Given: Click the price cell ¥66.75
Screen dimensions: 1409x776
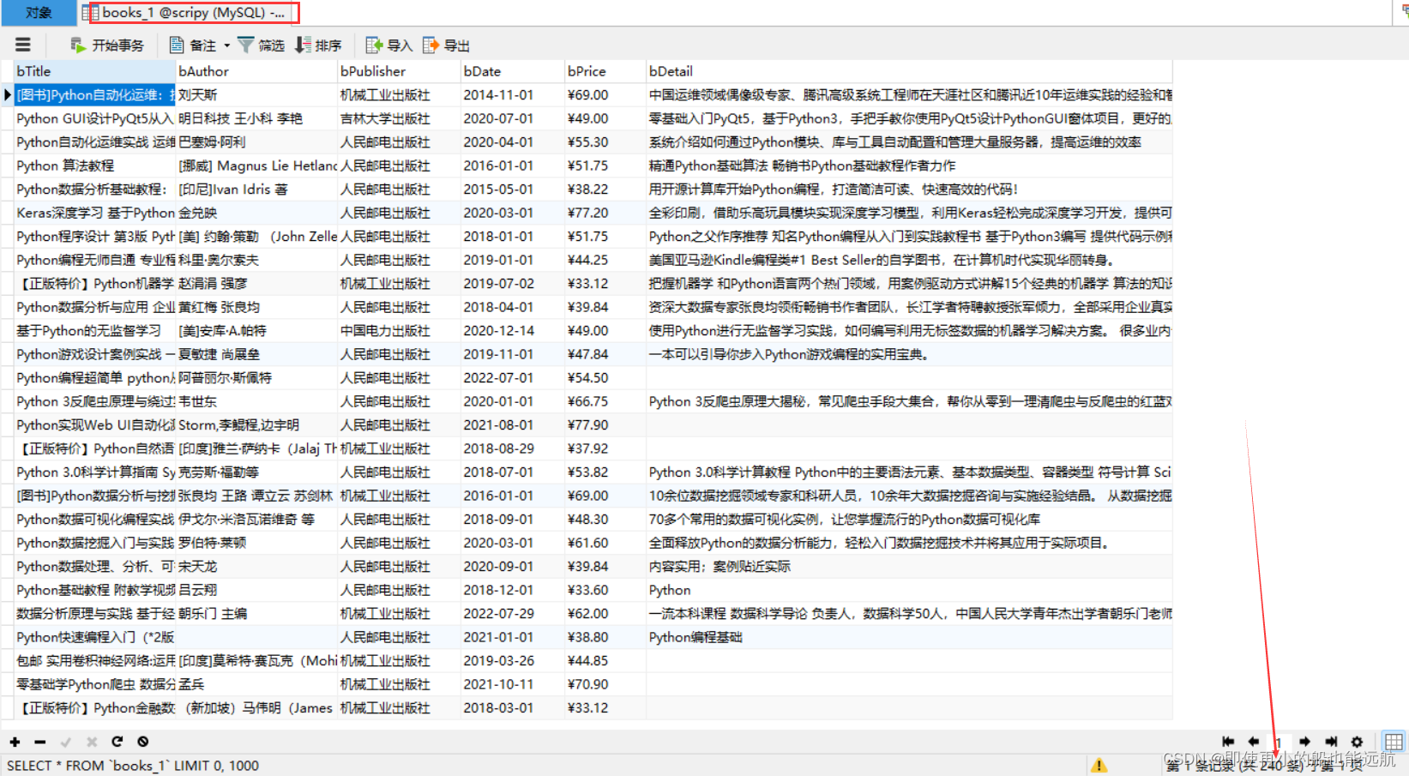Looking at the screenshot, I should [x=605, y=401].
